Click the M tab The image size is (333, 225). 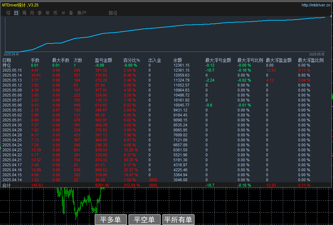point(63,13)
